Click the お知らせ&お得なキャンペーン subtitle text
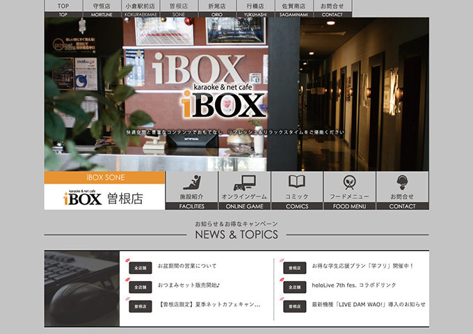473x334 pixels. click(236, 224)
